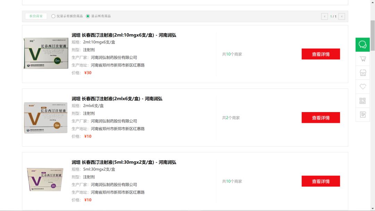Viewport: 375px width, 211px height.
Task: Click the ¥30 price text
Action: (88, 73)
